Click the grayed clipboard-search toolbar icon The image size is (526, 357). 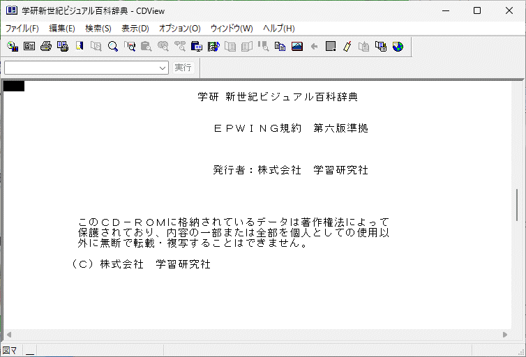coord(146,46)
